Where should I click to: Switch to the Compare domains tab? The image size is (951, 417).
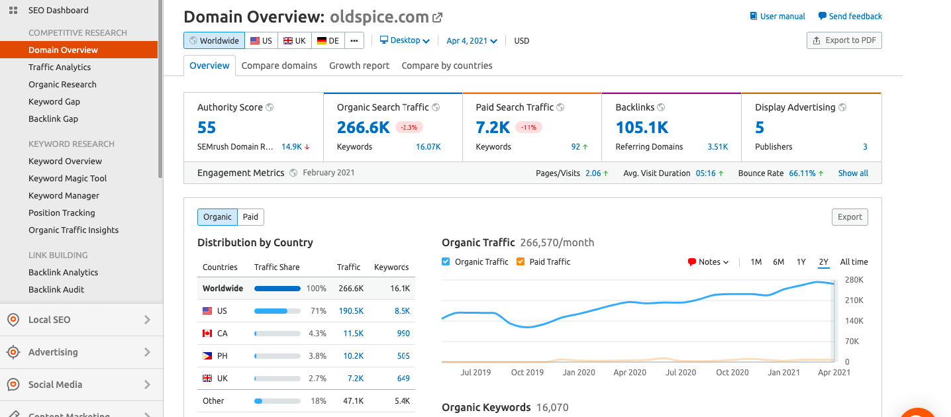[x=279, y=66]
